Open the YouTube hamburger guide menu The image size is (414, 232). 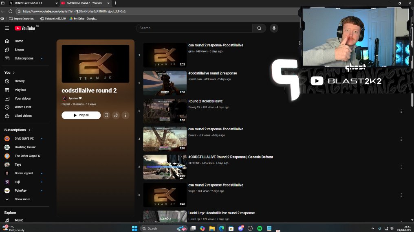click(7, 28)
